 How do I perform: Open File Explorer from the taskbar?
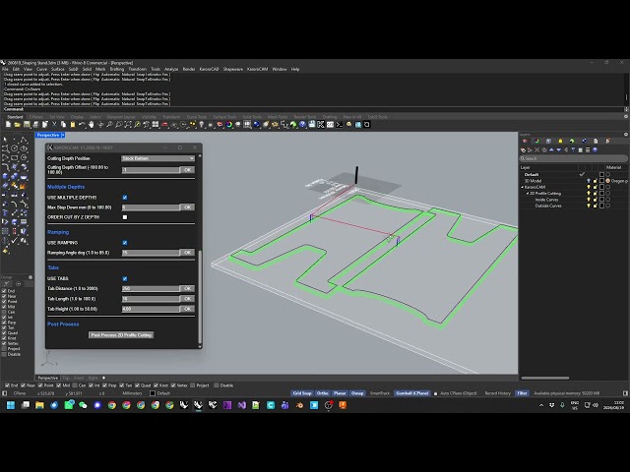click(39, 405)
